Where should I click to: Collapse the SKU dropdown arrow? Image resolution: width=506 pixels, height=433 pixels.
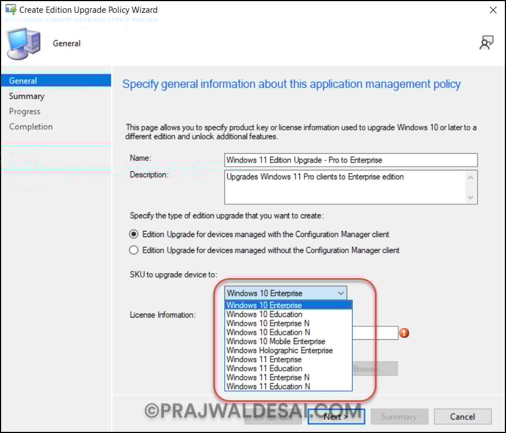click(x=341, y=293)
